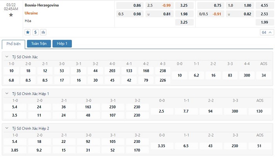Switch to Toàn Trận tab
This screenshot has width=275, height=157.
(x=39, y=44)
